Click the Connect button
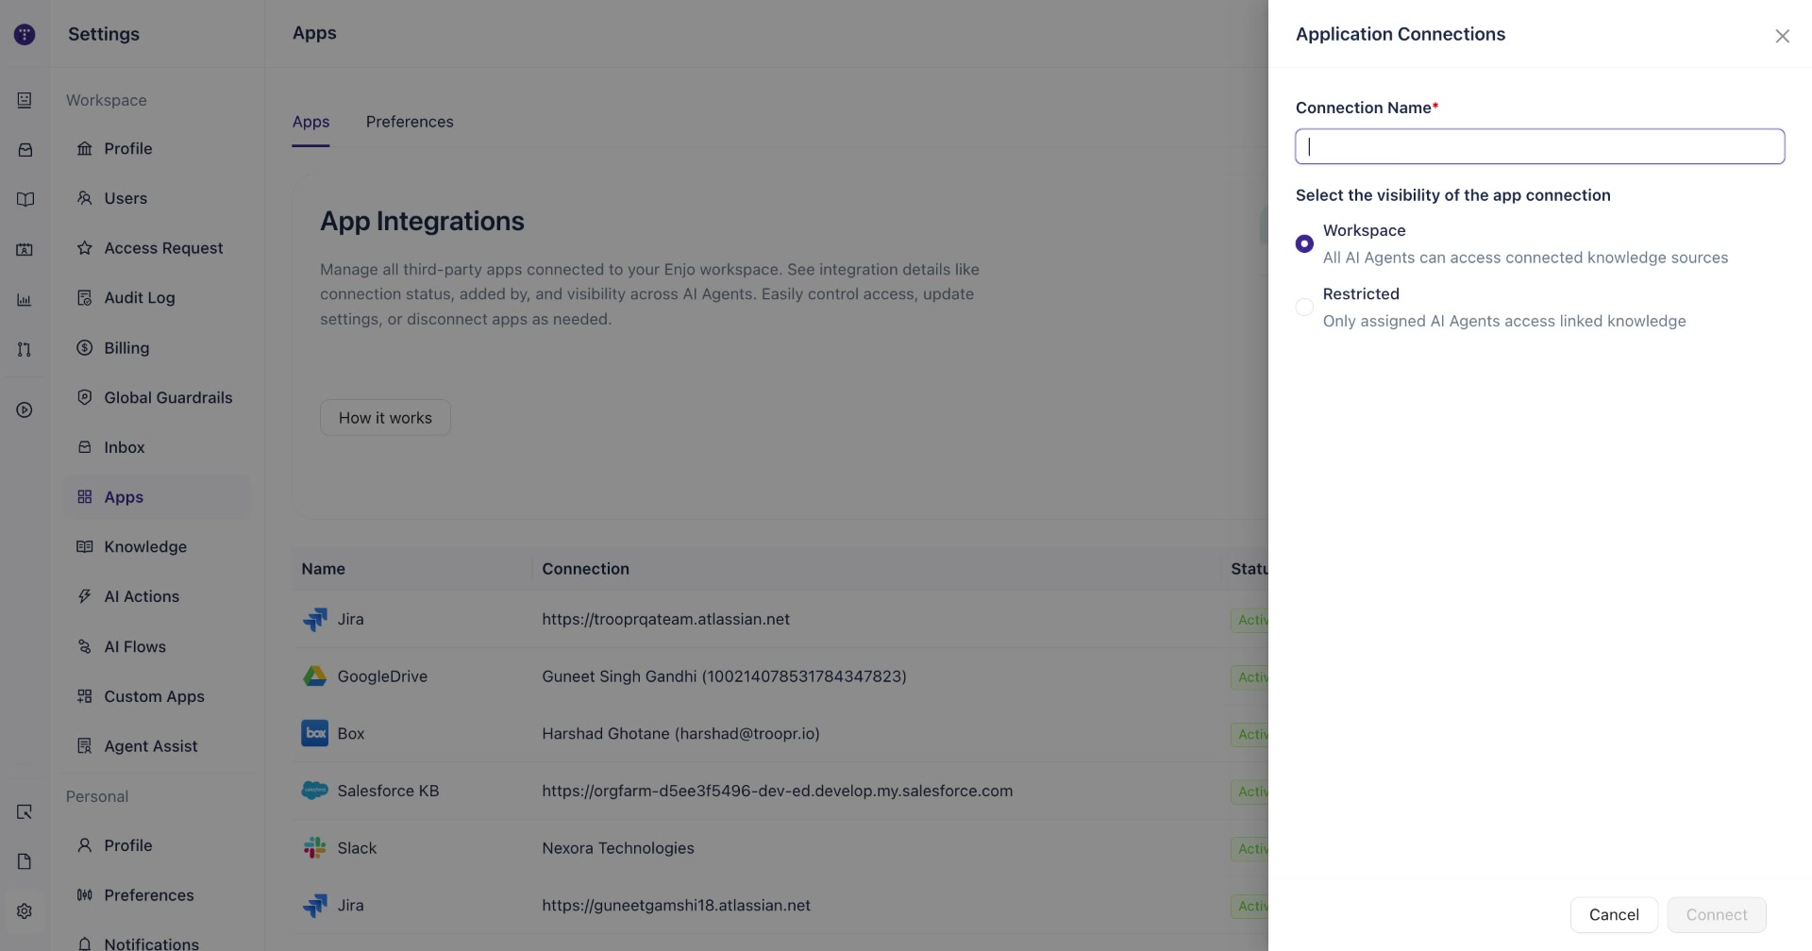The height and width of the screenshot is (951, 1812). pos(1717,914)
